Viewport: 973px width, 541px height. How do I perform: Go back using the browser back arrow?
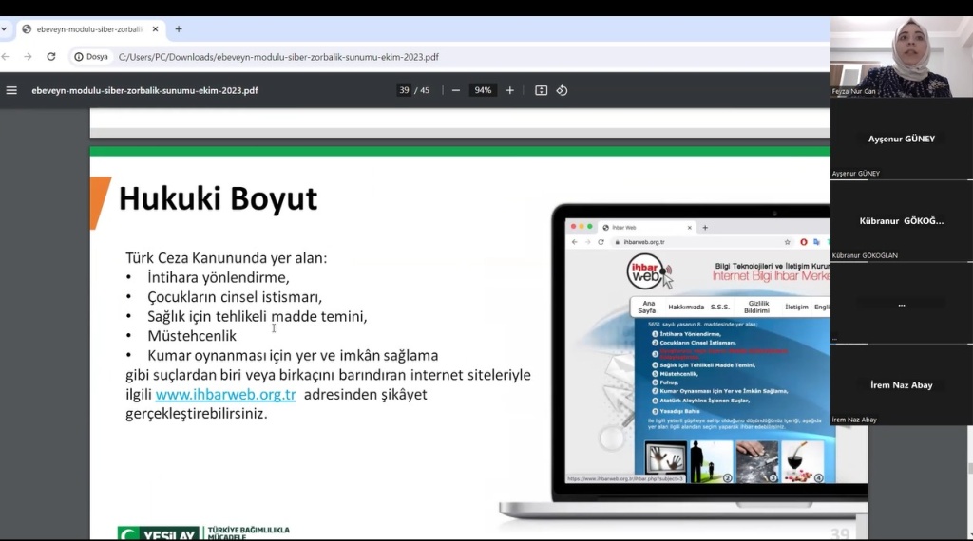pyautogui.click(x=6, y=57)
